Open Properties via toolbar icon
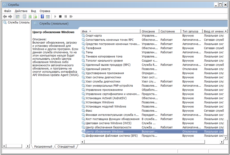 pos(24,17)
